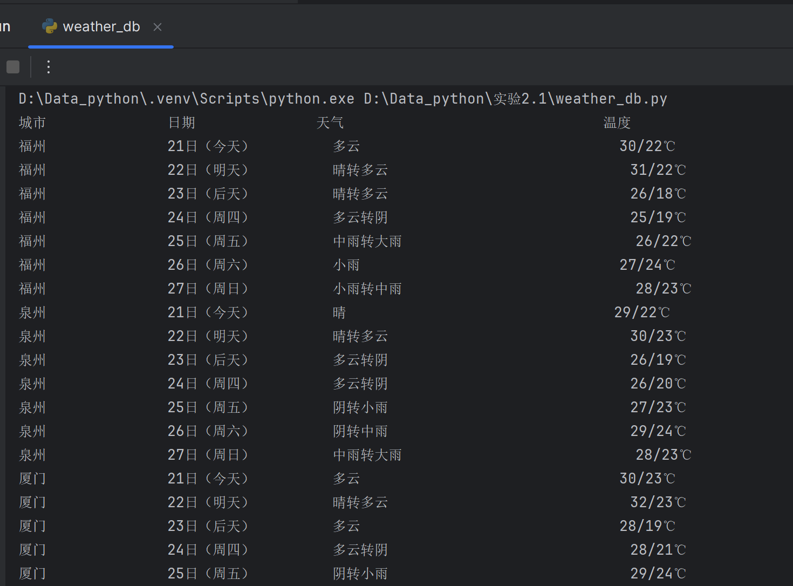Click temperature value 26/19℃
This screenshot has width=793, height=586.
click(x=658, y=360)
